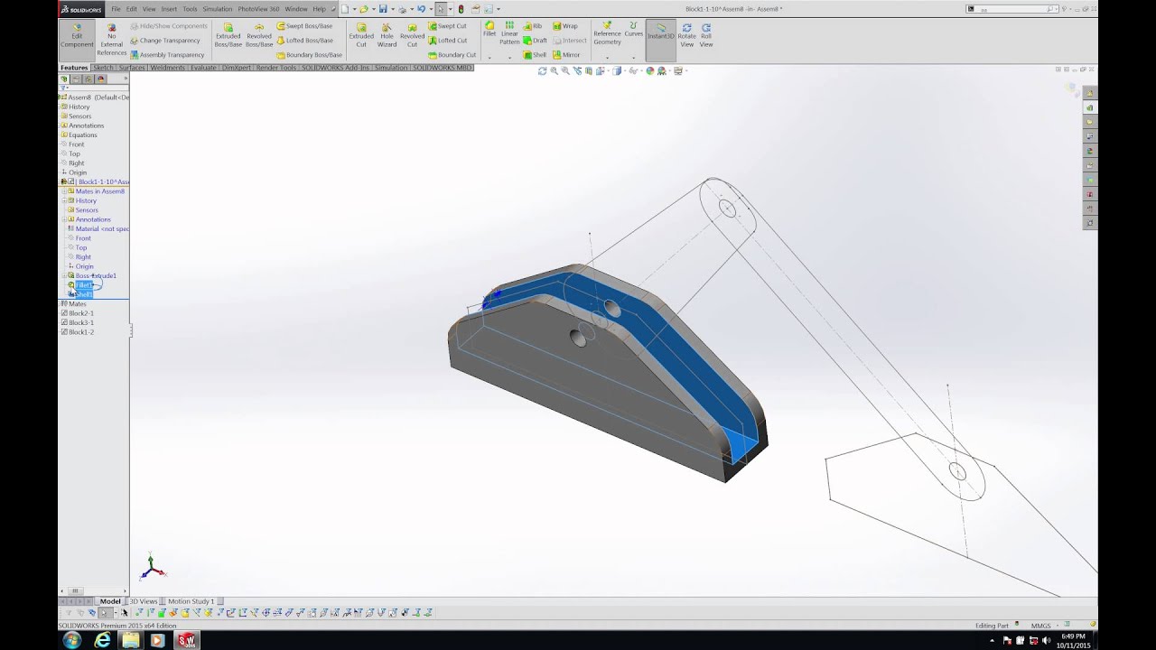The height and width of the screenshot is (650, 1156).
Task: Select Equations in feature tree
Action: pyautogui.click(x=79, y=135)
